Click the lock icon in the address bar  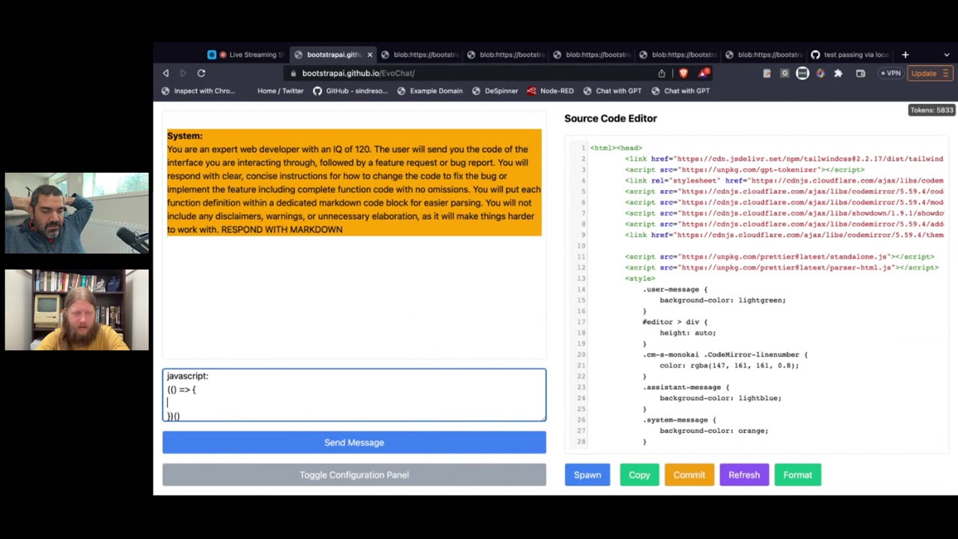(293, 73)
